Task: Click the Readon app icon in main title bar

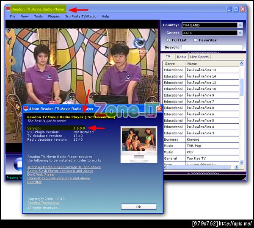Action: [8, 9]
